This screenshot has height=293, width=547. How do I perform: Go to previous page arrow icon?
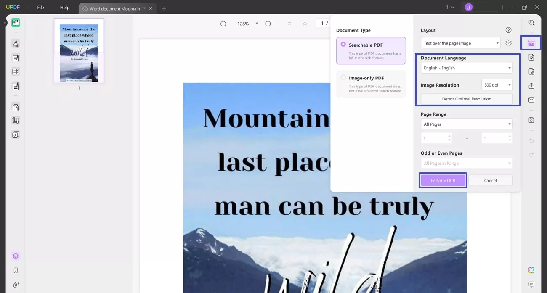[305, 24]
